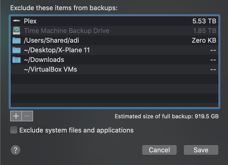This screenshot has height=165, width=228.
Task: Click Cancel to dismiss the dialog
Action: click(x=159, y=150)
